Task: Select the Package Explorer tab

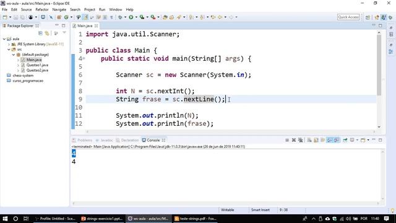Action: (20, 26)
